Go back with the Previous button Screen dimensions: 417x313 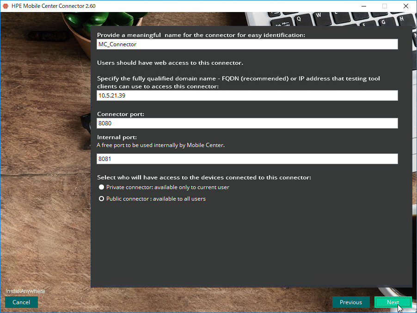351,302
